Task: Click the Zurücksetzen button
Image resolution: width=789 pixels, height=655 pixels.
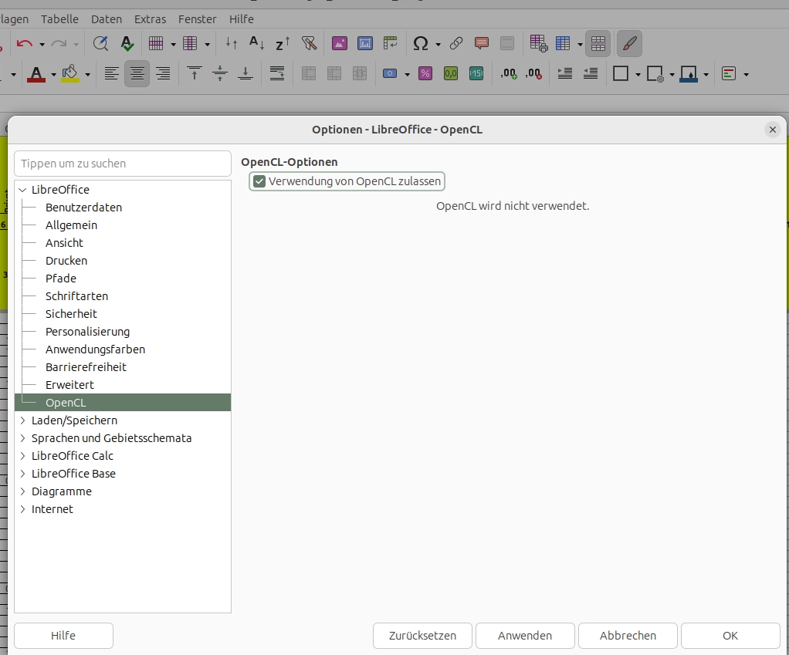Action: click(422, 636)
